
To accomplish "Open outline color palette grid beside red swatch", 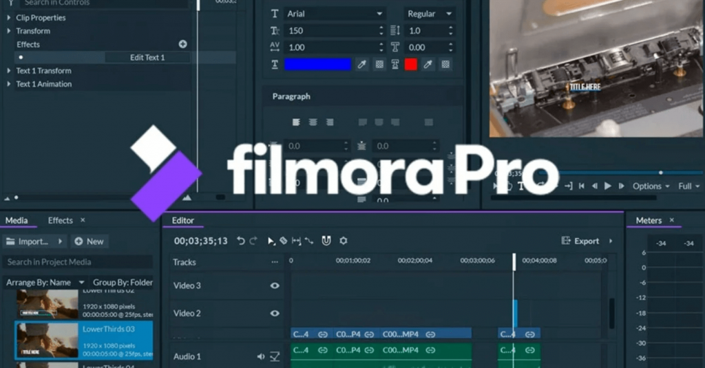I will [445, 65].
